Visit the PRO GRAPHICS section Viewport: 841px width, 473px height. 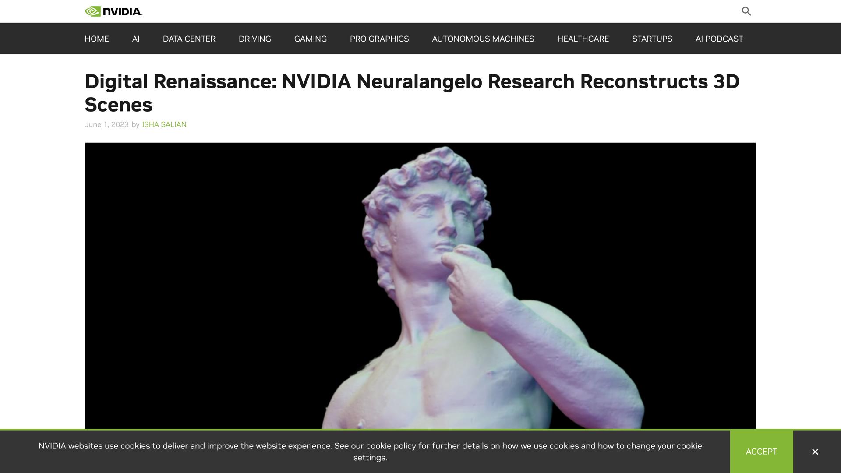(379, 39)
